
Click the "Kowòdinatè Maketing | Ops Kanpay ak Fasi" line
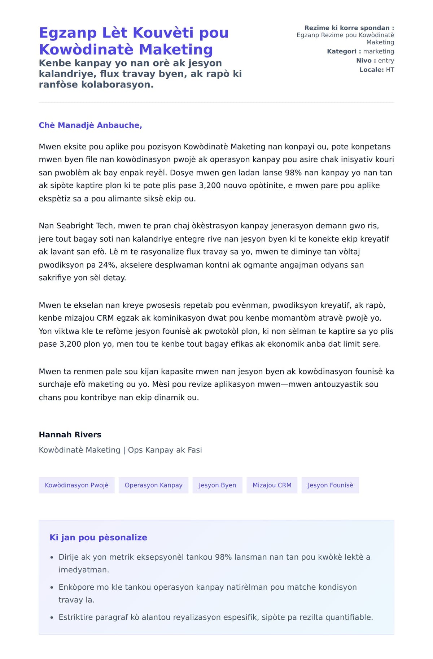pos(120,450)
